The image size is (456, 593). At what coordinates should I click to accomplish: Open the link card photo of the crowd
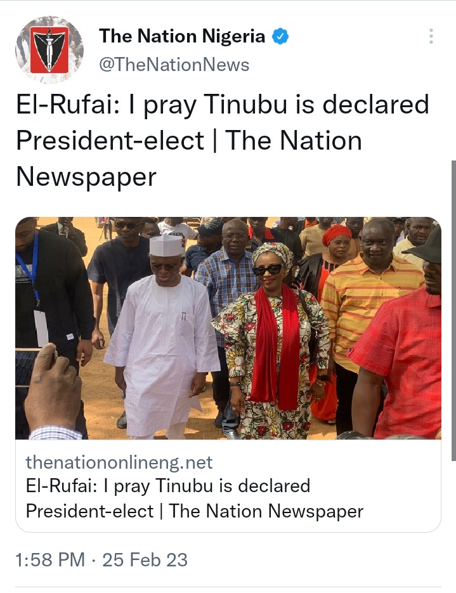(228, 328)
